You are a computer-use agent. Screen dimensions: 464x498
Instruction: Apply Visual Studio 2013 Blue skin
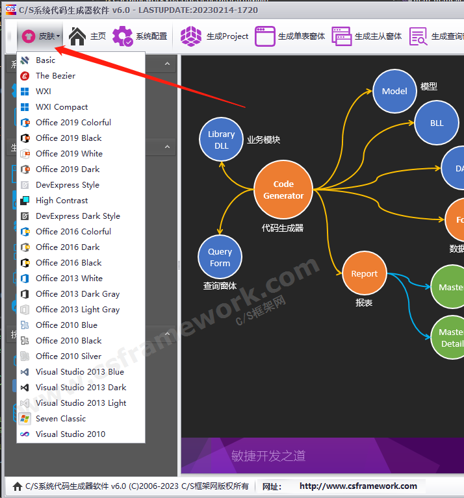tap(79, 372)
